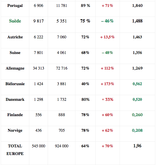Select the Biélorussie country label
The width and height of the screenshot is (156, 165).
(x=15, y=84)
